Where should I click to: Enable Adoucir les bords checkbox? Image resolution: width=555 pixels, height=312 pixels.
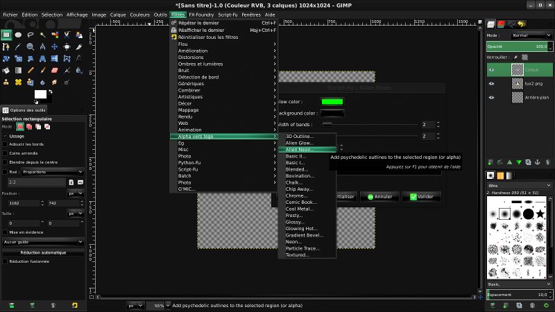pos(5,144)
